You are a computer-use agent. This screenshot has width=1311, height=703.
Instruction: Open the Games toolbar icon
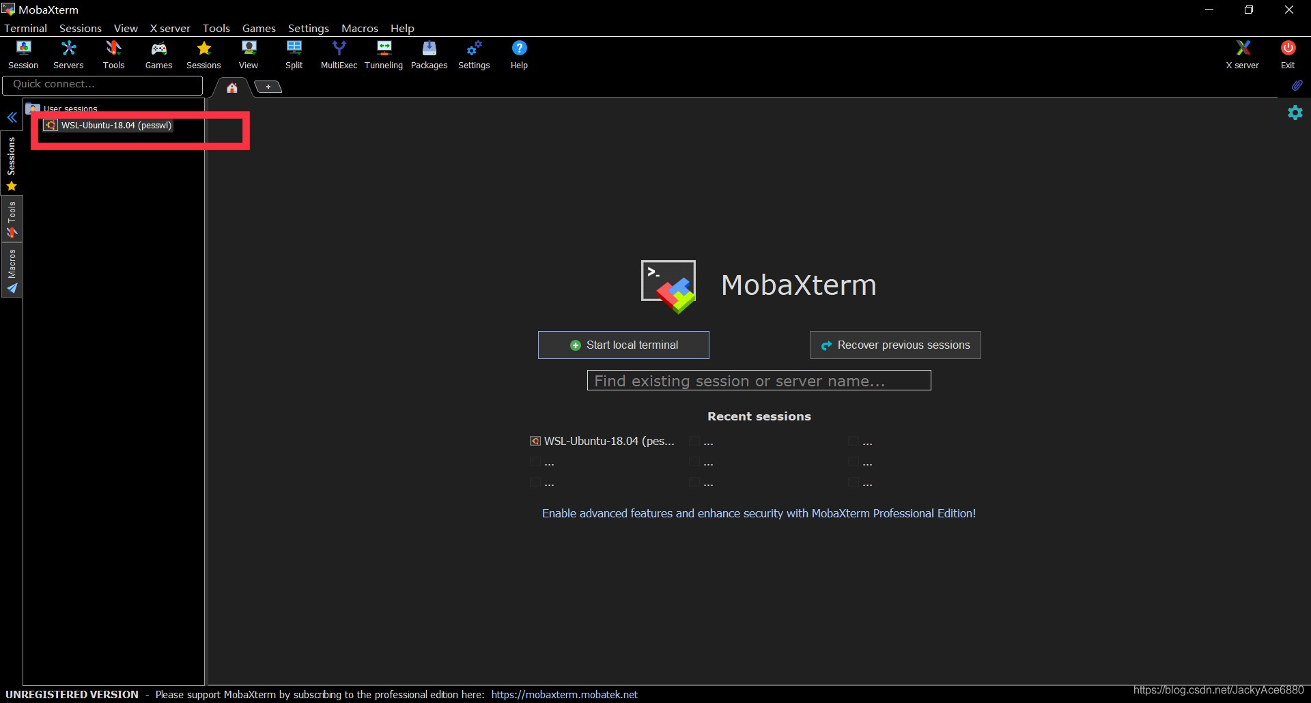click(158, 55)
